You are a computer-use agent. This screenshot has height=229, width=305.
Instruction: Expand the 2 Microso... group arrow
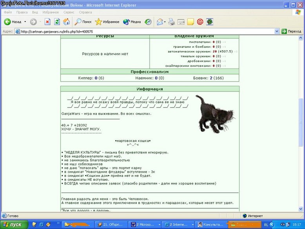159,225
